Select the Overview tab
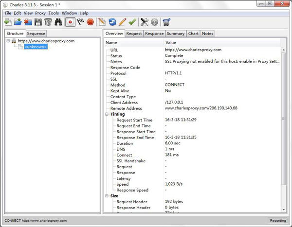 pyautogui.click(x=114, y=34)
